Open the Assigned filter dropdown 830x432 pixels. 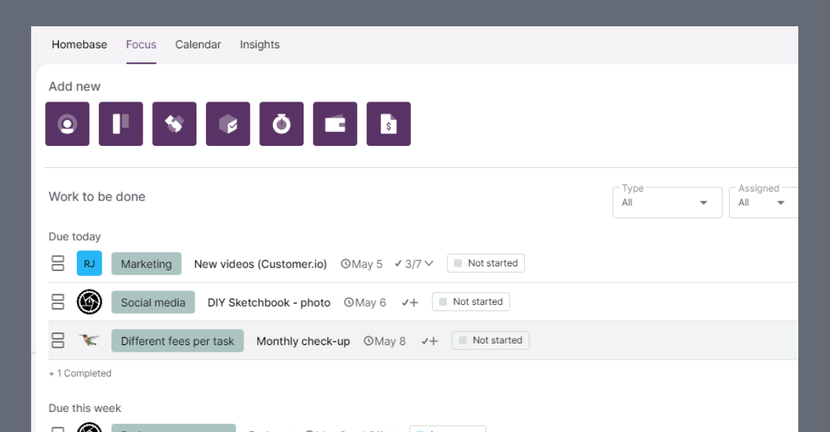(x=764, y=203)
